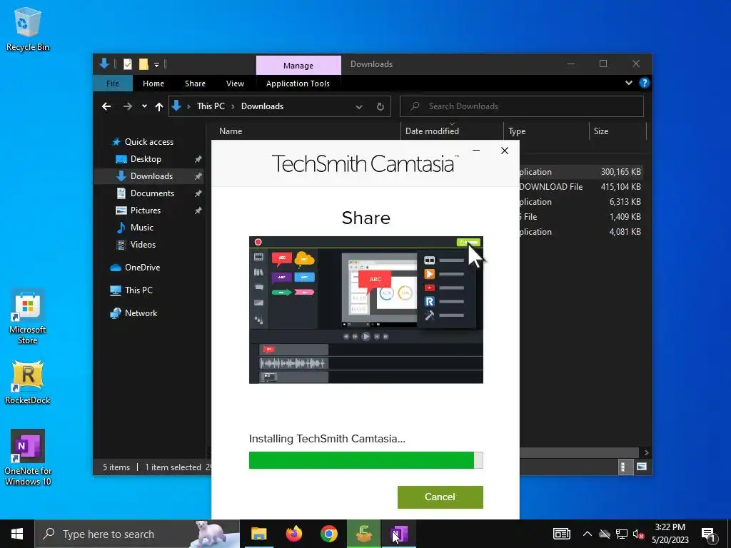Open Downloads in the navigation pane
Viewport: 731px width, 548px height.
tap(151, 176)
